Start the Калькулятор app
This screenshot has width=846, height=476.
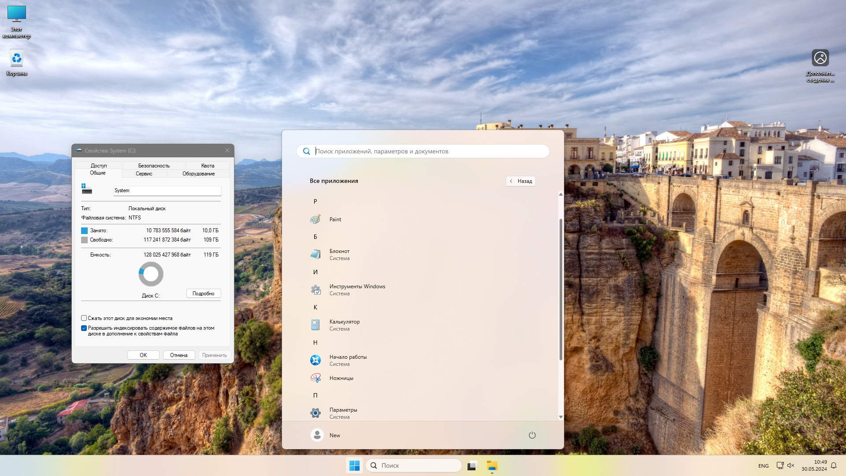coord(344,325)
